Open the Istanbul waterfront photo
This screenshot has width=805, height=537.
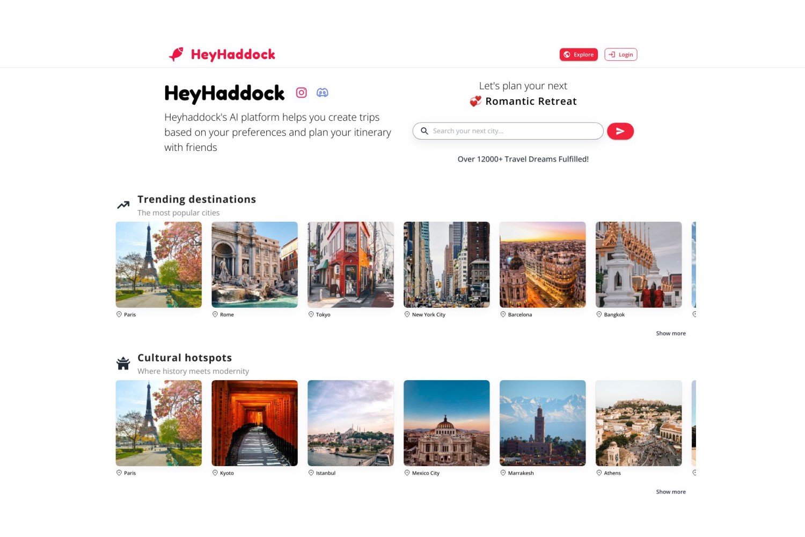[351, 423]
